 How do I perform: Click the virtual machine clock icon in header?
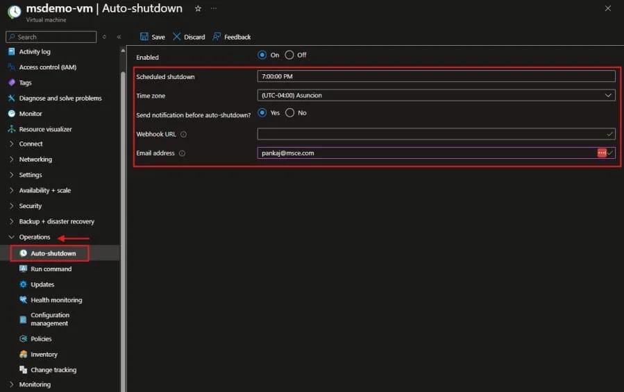[15, 12]
